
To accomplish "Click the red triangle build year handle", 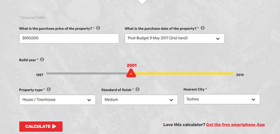I will pyautogui.click(x=131, y=73).
